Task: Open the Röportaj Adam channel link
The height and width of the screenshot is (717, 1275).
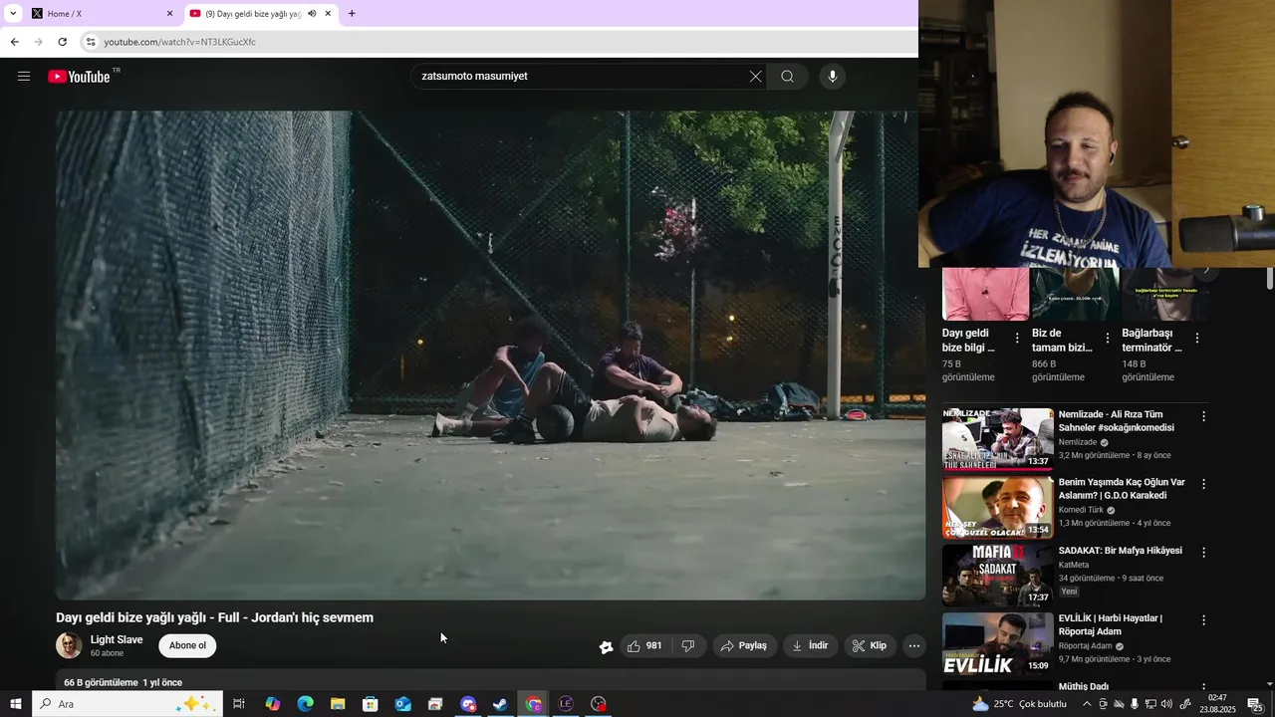Action: (1085, 646)
